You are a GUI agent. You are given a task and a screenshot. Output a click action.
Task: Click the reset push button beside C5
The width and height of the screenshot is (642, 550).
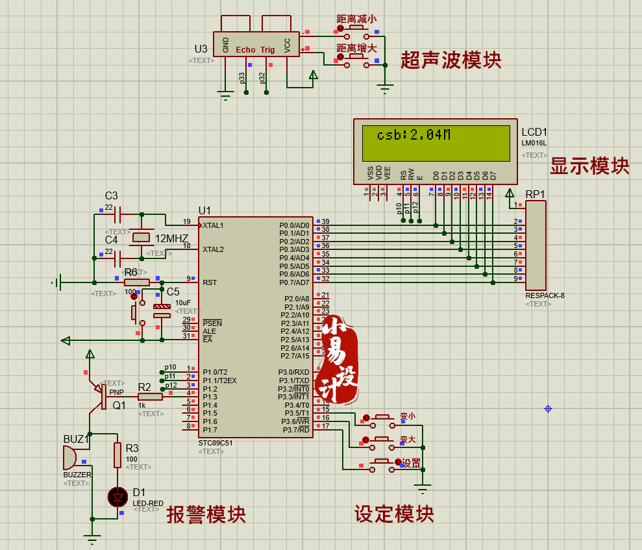(x=138, y=313)
